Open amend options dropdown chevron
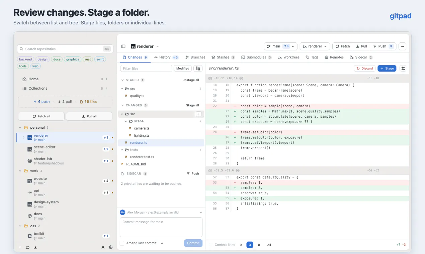The image size is (425, 254). pos(162,243)
